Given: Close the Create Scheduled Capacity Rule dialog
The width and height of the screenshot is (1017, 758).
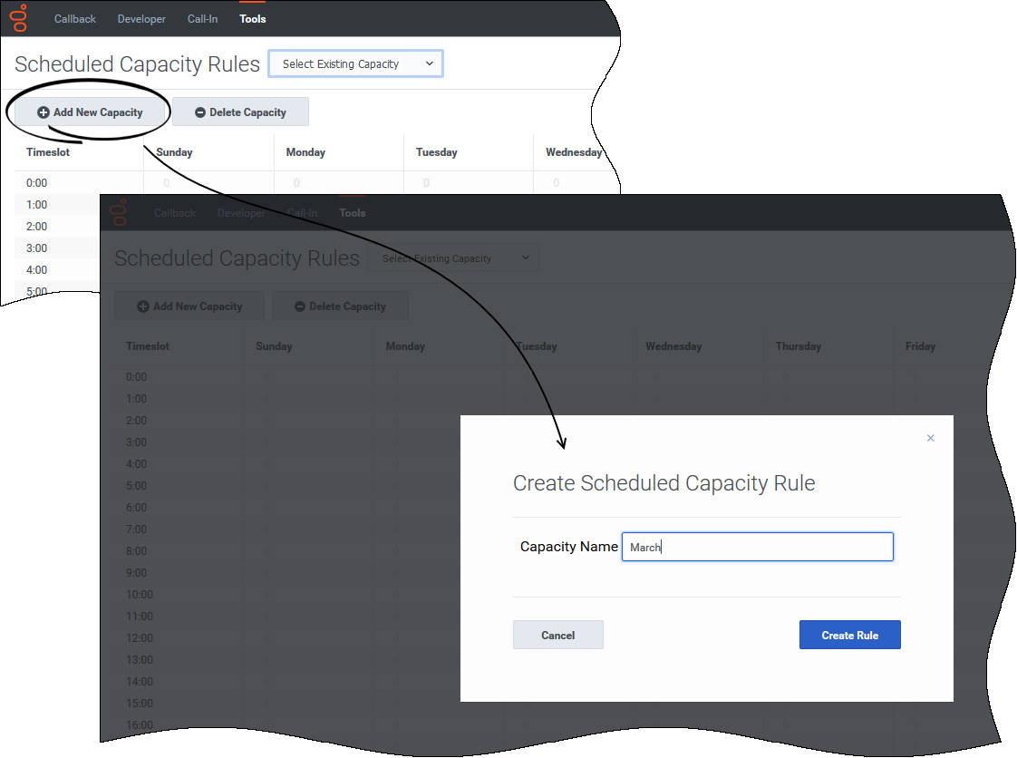Looking at the screenshot, I should [x=930, y=438].
